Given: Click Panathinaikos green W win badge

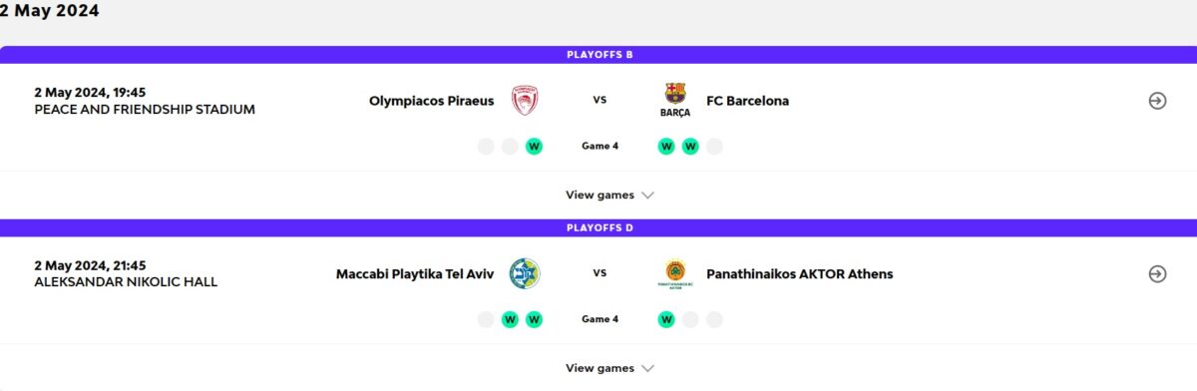Looking at the screenshot, I should 666,319.
